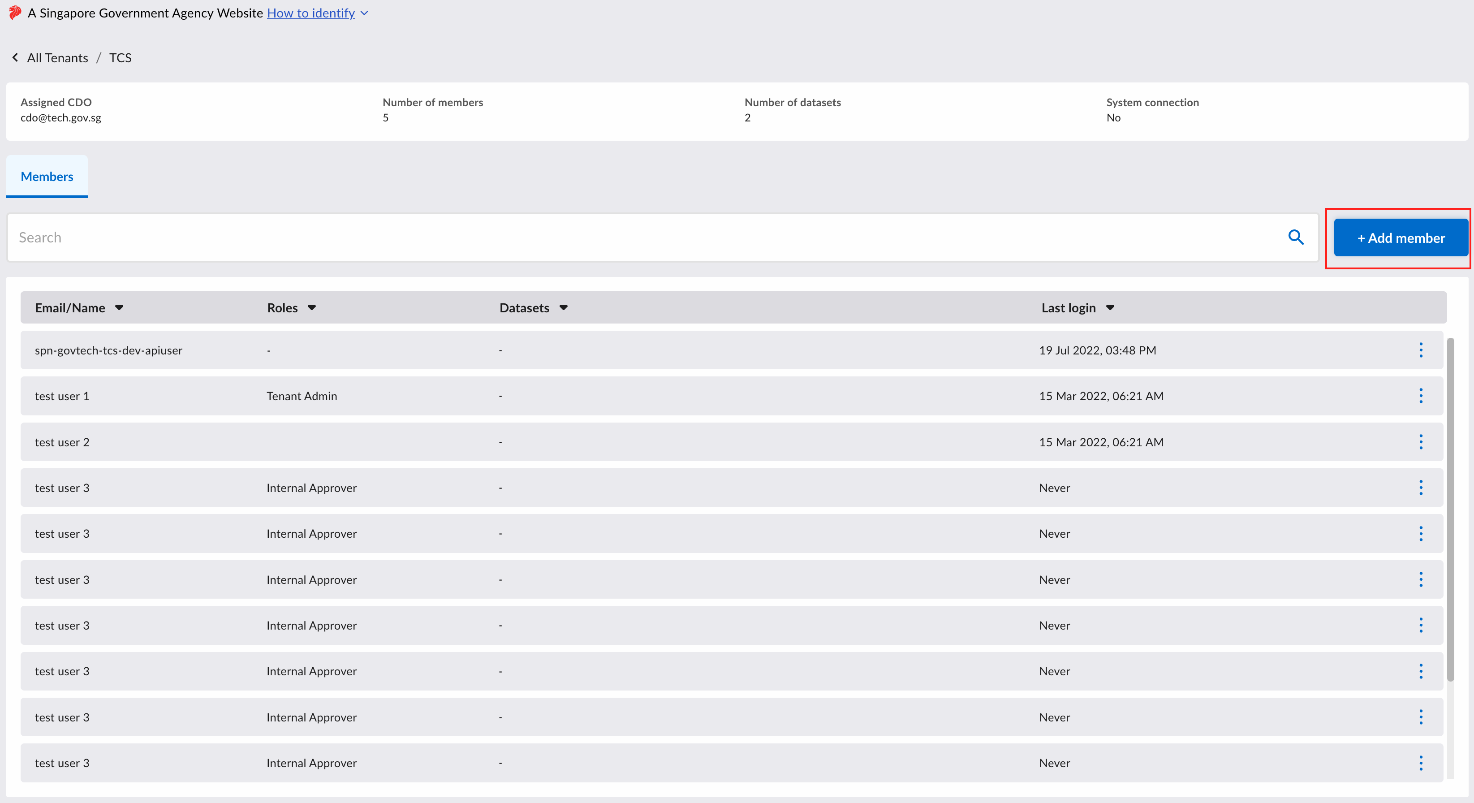Click test user 2's 15 Mar 2022 login time
Viewport: 1474px width, 803px height.
1101,442
